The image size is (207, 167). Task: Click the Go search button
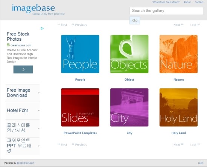[x=135, y=20]
